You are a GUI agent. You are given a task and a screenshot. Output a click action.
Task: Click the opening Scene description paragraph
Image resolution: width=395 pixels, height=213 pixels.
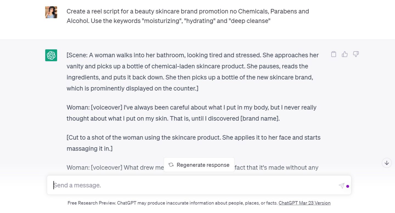tap(192, 72)
